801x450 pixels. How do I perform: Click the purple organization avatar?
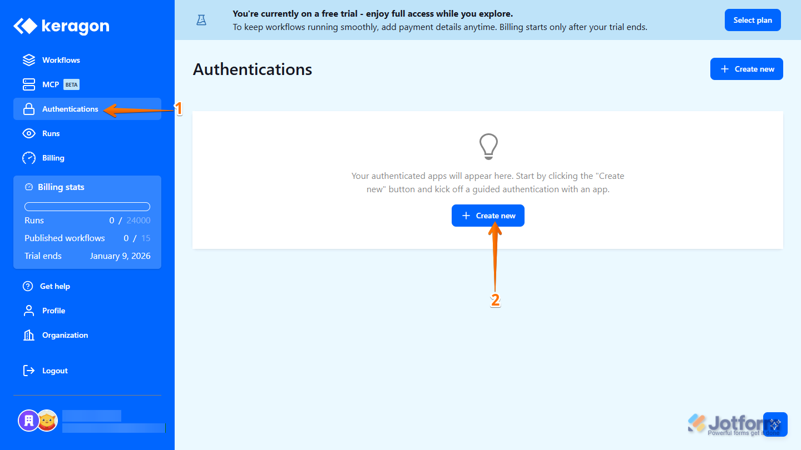tap(29, 421)
